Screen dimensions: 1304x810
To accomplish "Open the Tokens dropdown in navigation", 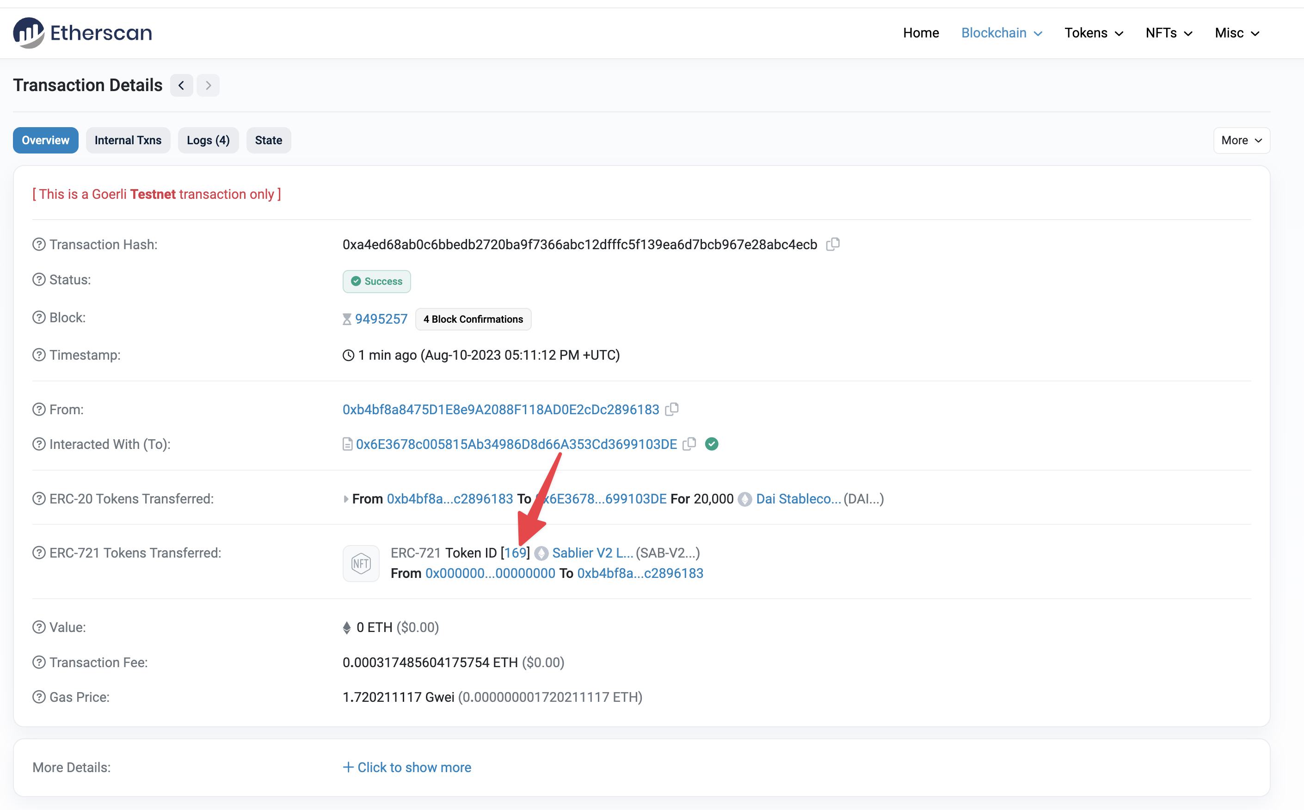I will coord(1093,33).
